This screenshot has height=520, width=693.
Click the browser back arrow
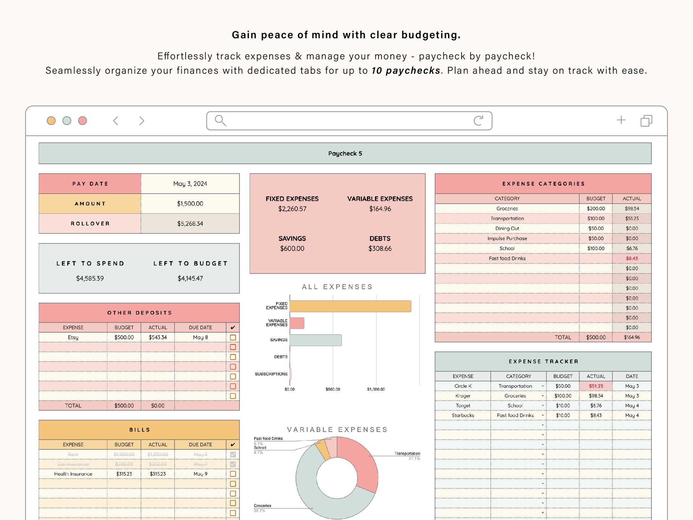[x=116, y=121]
